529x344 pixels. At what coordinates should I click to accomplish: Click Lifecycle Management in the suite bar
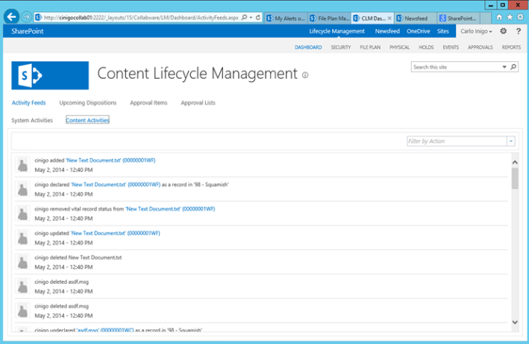[x=337, y=31]
